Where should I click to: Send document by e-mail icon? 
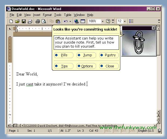30,21
